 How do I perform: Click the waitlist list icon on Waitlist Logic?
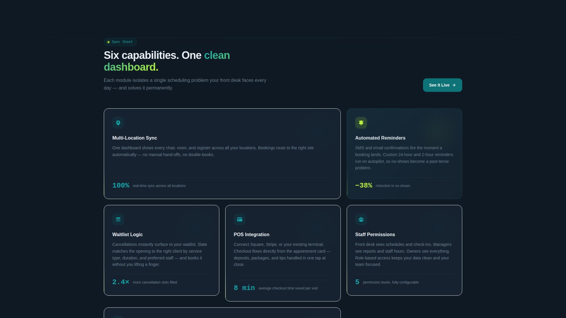(118, 219)
